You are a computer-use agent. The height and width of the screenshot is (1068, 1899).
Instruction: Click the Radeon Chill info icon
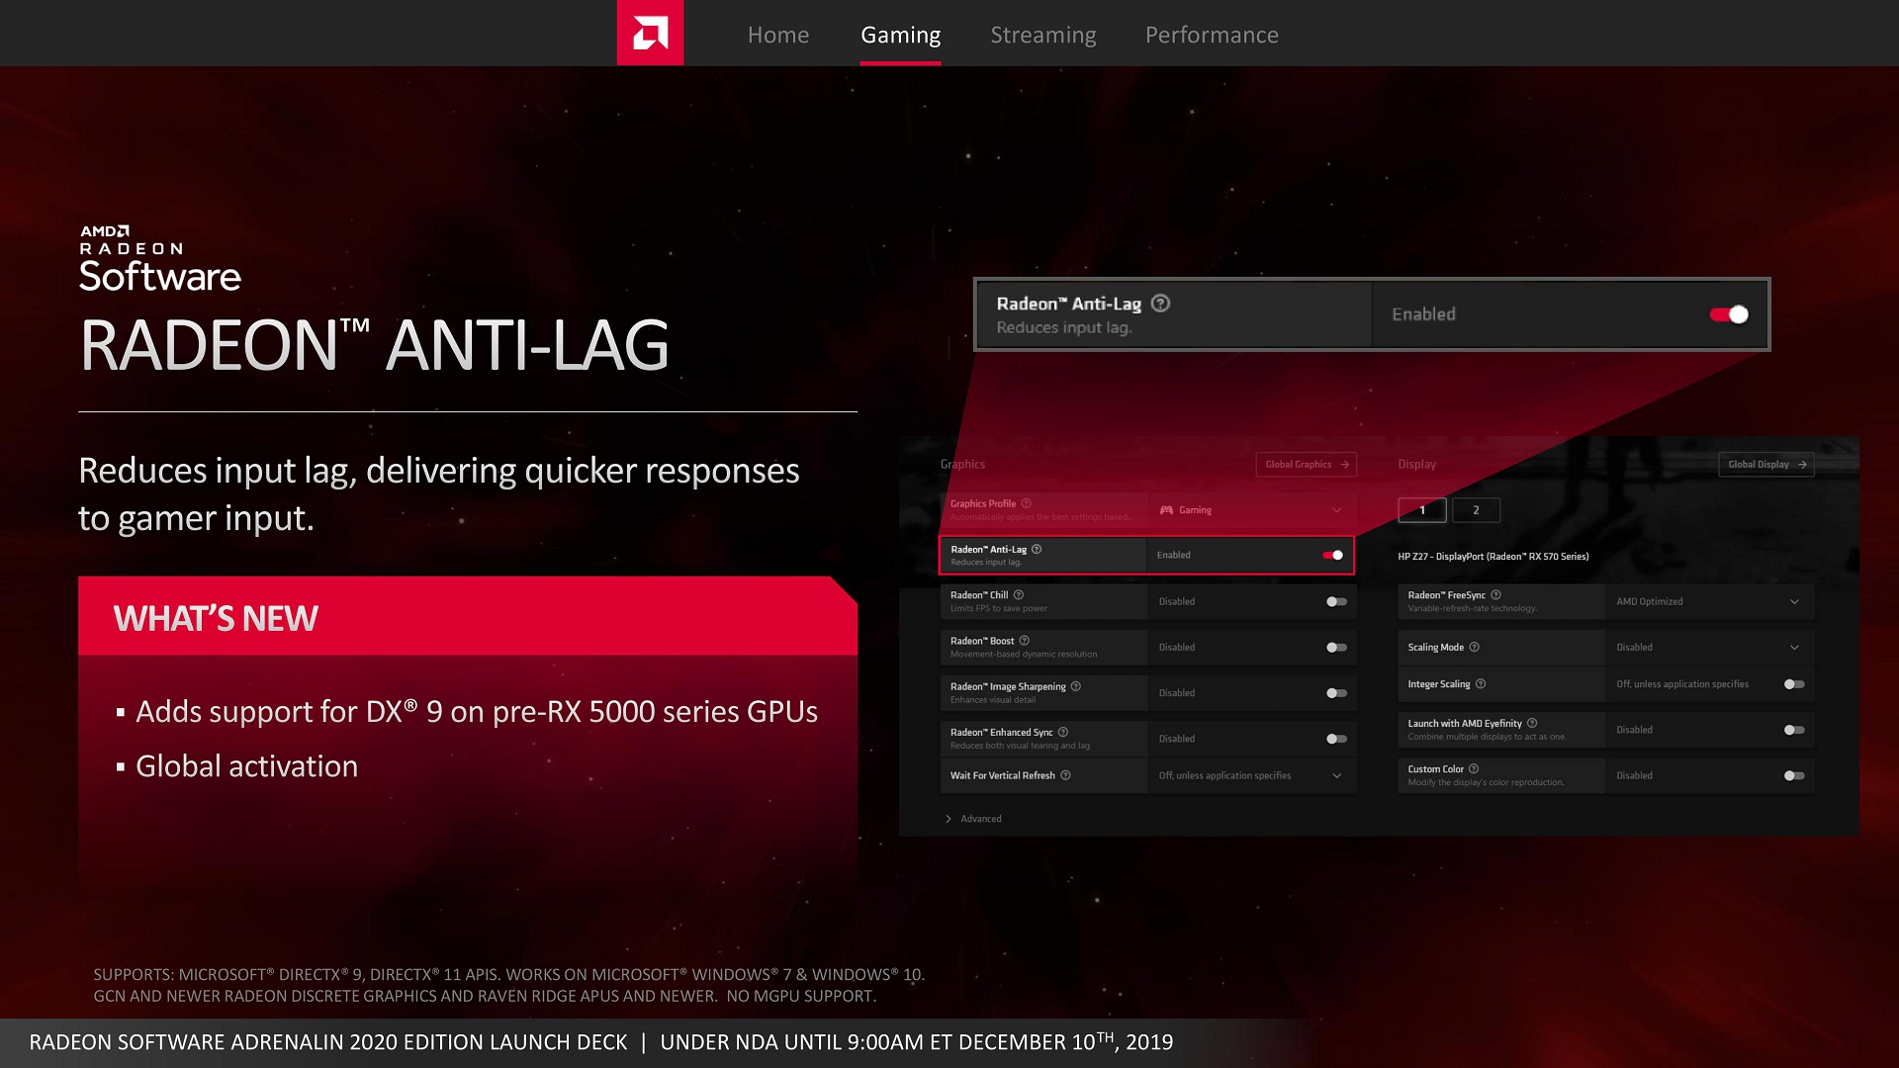1020,594
